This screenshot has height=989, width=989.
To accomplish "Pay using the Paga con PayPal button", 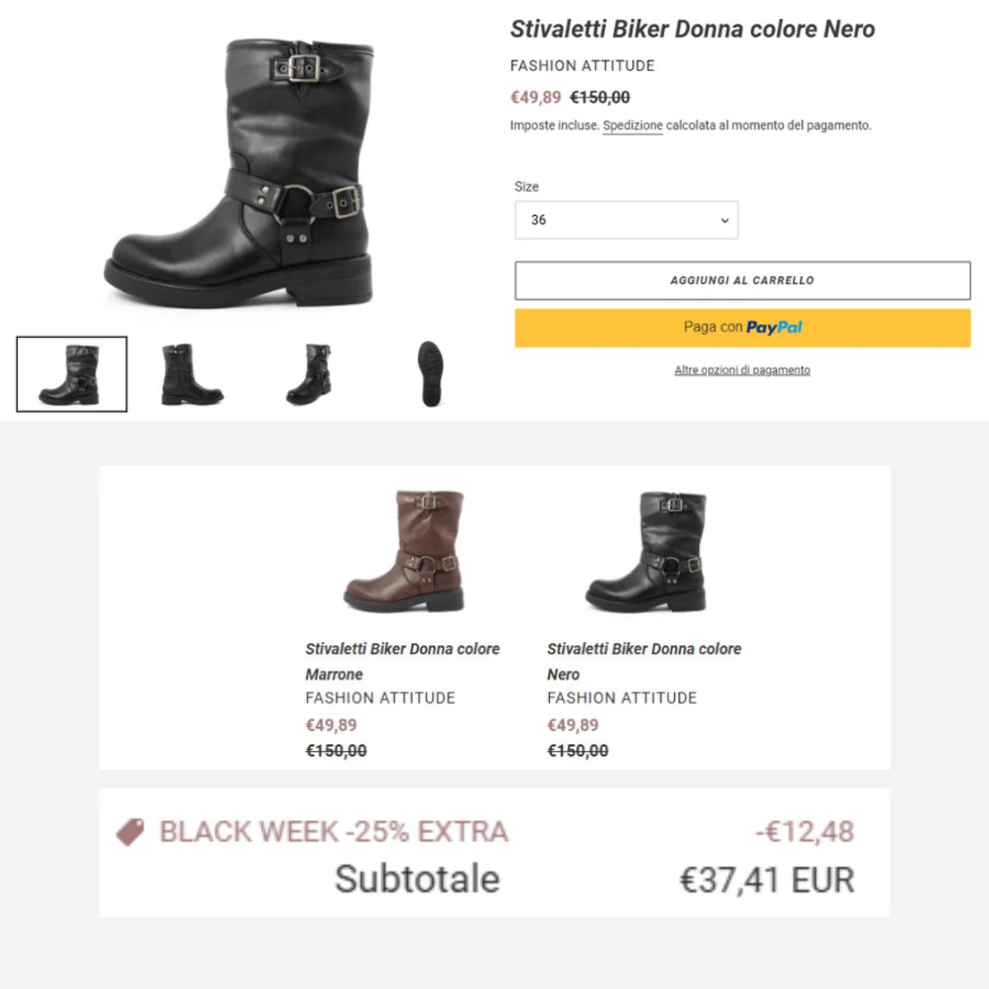I will (743, 328).
